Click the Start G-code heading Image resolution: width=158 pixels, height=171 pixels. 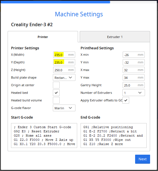click(22, 117)
